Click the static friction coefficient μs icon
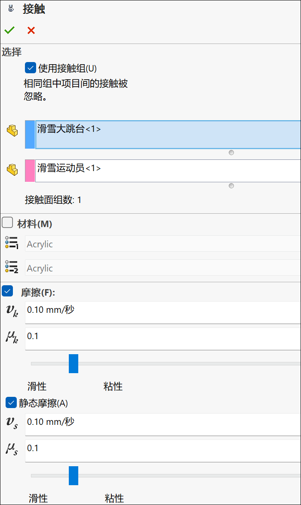This screenshot has height=505, width=301. coord(12,449)
